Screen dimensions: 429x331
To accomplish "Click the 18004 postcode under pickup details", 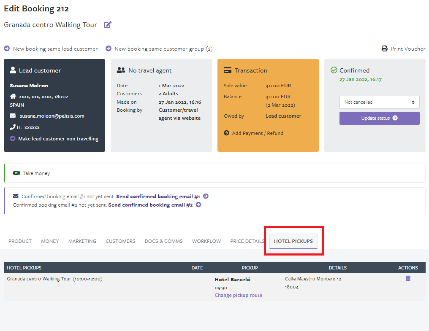I will point(292,287).
